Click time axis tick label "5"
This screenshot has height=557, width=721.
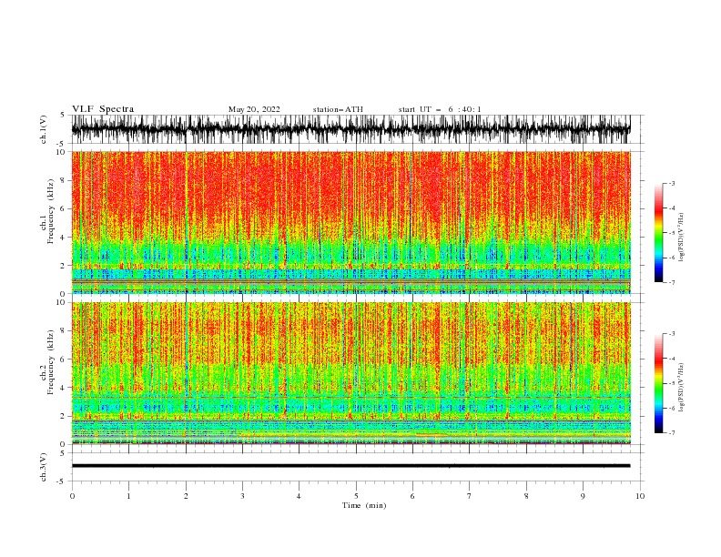[x=356, y=496]
